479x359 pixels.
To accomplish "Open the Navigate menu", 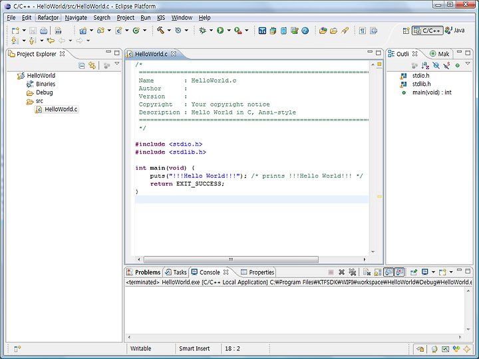I will [76, 18].
